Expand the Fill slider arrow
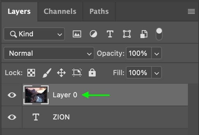The width and height of the screenshot is (199, 135). (x=157, y=73)
